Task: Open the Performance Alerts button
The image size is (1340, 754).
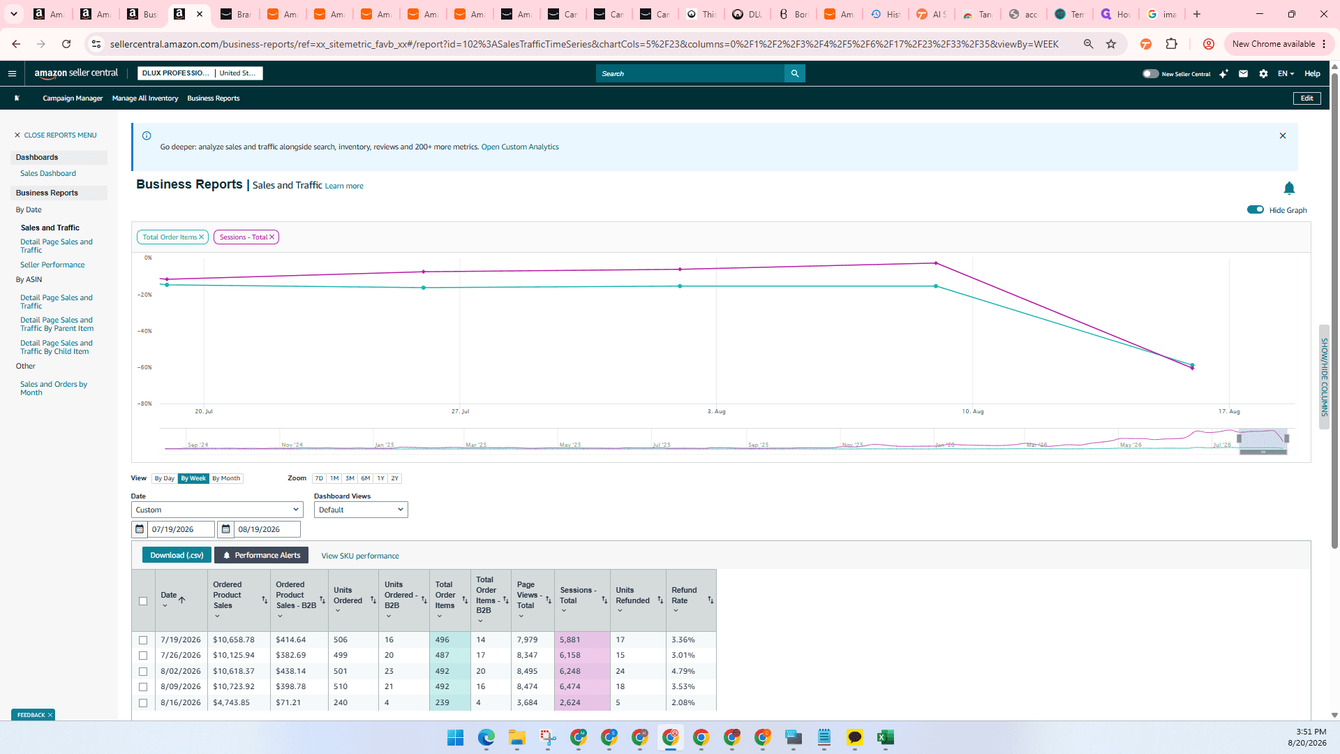Action: pyautogui.click(x=262, y=555)
